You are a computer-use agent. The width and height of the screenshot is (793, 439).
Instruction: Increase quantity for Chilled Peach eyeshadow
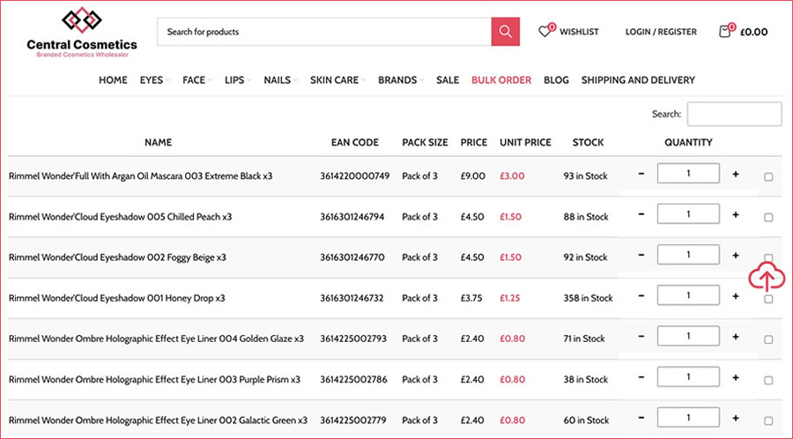(x=736, y=214)
